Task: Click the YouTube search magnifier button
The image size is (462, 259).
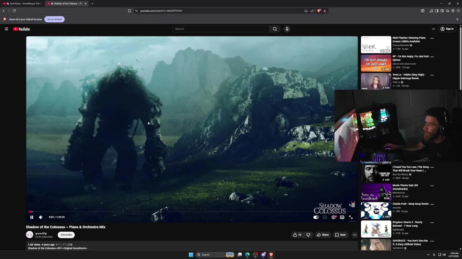Action: [275, 29]
